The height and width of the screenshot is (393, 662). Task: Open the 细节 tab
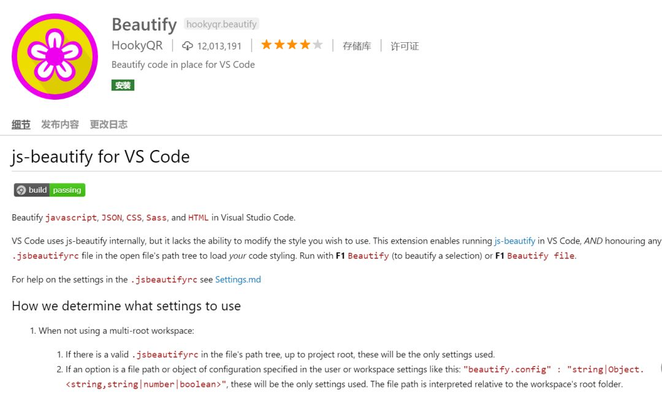coord(21,124)
